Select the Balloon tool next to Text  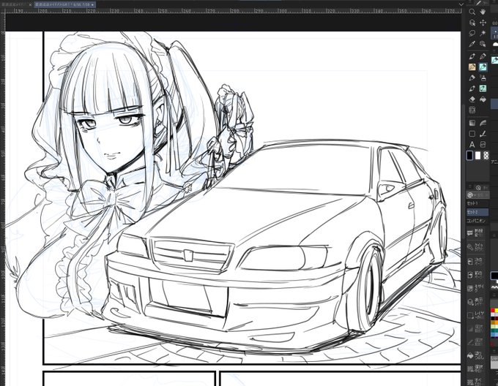tap(483, 145)
